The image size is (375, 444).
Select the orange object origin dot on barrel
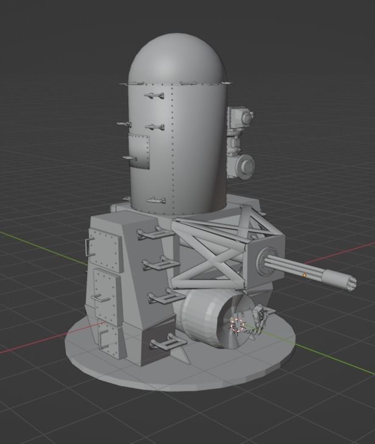tap(304, 275)
